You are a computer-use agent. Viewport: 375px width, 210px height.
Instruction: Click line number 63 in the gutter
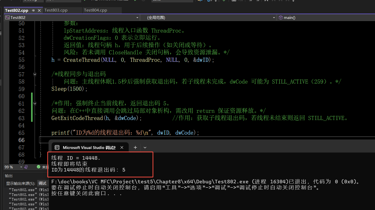click(22, 118)
